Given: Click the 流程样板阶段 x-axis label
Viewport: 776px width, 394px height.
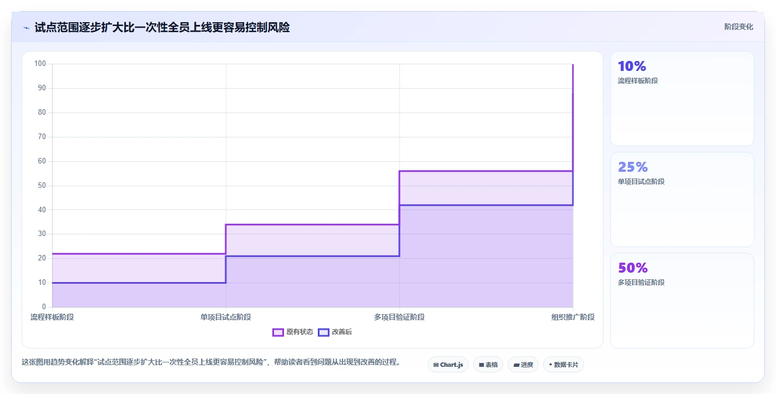Looking at the screenshot, I should (x=52, y=317).
